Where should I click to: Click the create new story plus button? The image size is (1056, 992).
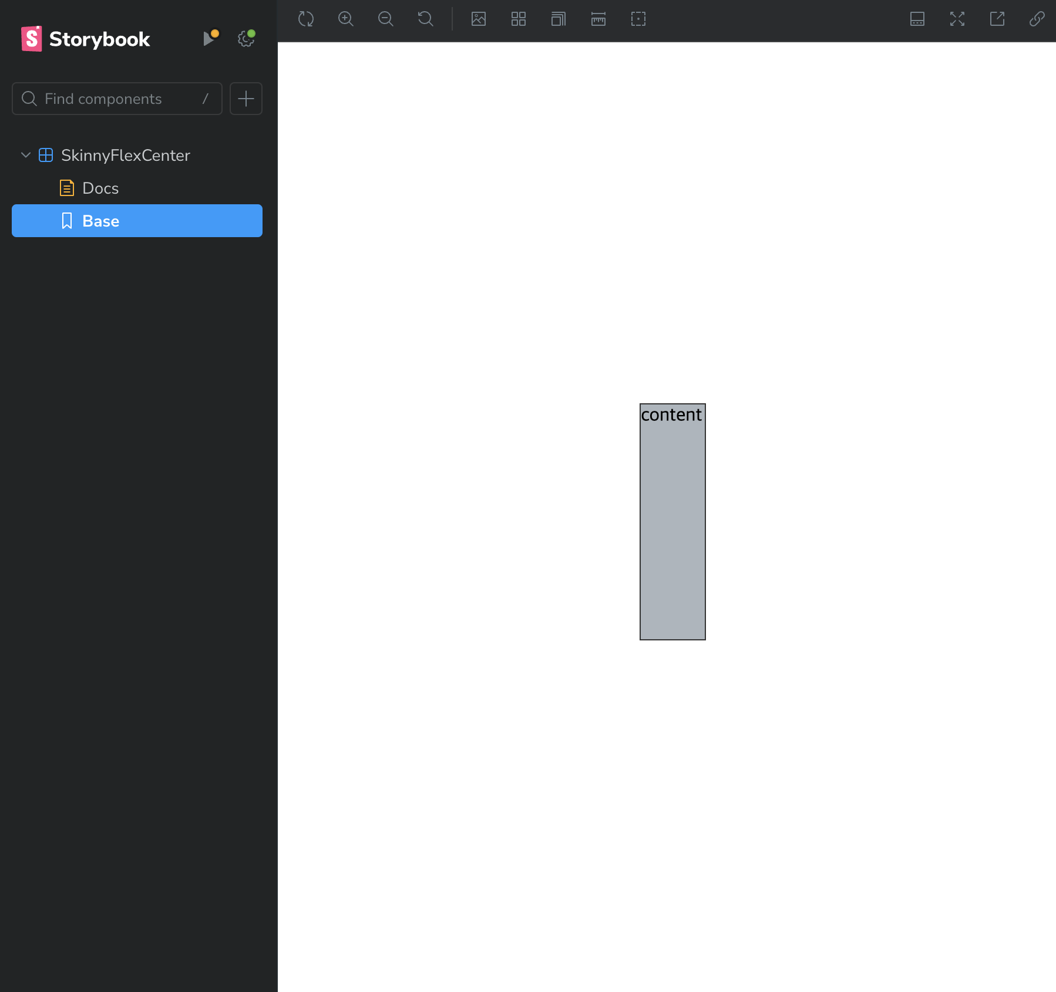[x=246, y=99]
